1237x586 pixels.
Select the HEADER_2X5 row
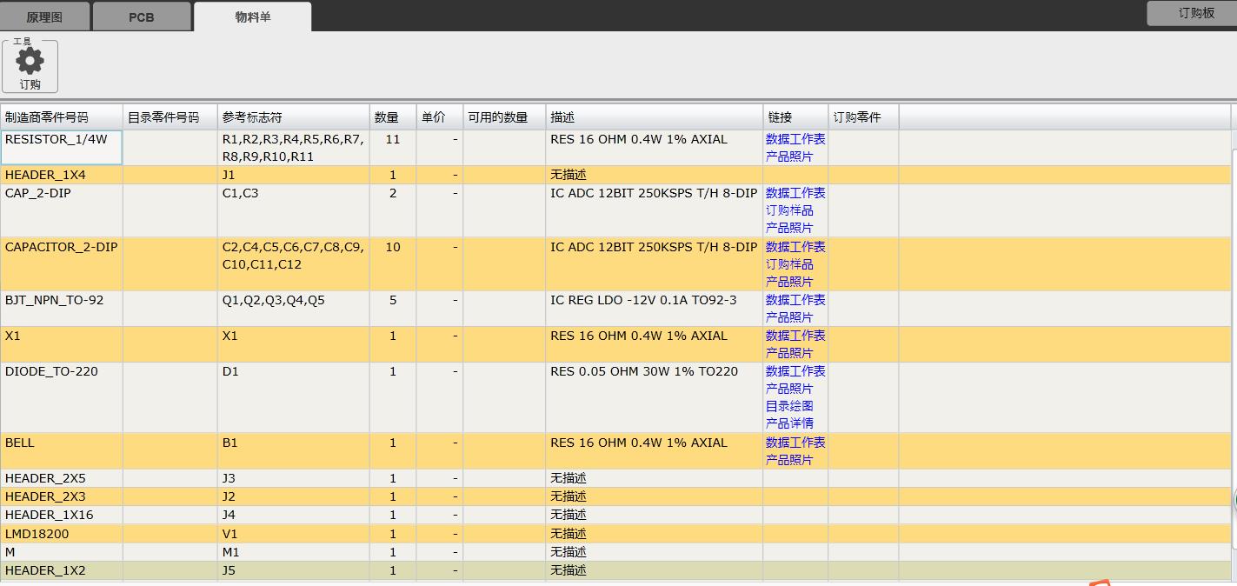pos(615,478)
